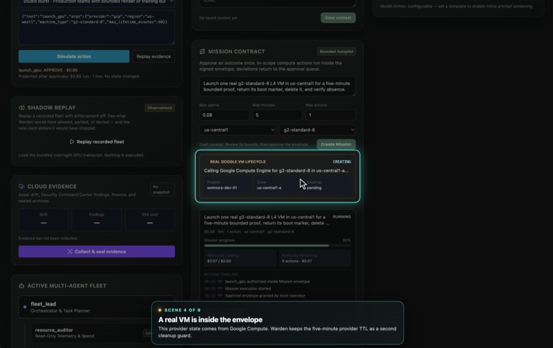The image size is (553, 348).
Task: Click the Mission progress bar
Action: coord(277,245)
